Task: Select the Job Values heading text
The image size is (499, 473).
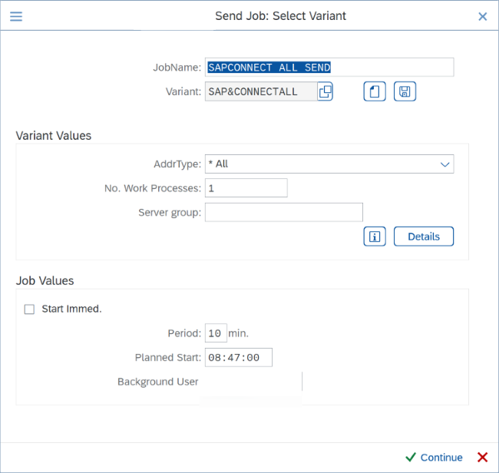Action: tap(45, 281)
